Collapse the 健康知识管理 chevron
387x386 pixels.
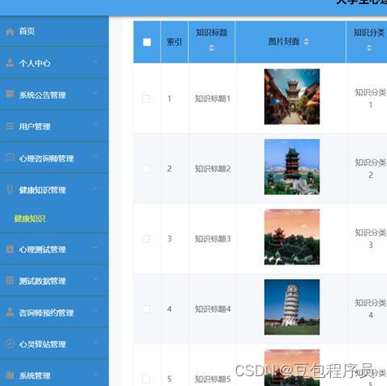coord(95,189)
